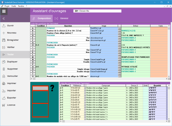Click the Licence cart icon

[4, 105]
